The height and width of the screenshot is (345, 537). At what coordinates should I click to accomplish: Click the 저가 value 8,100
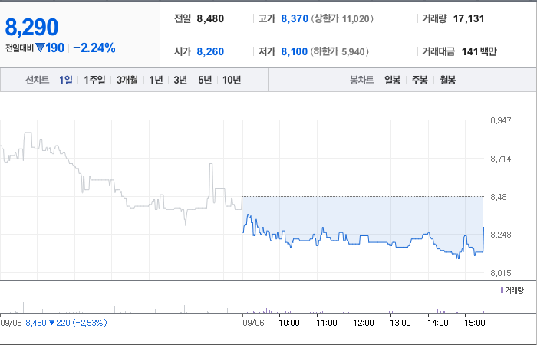click(x=294, y=51)
